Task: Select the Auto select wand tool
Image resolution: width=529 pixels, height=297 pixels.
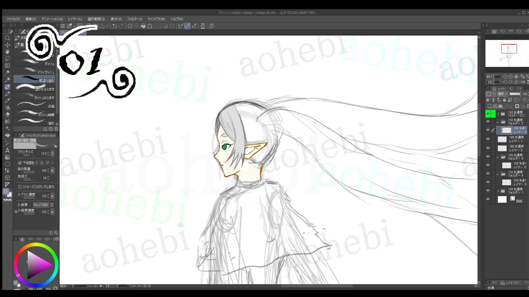Action: (x=7, y=73)
